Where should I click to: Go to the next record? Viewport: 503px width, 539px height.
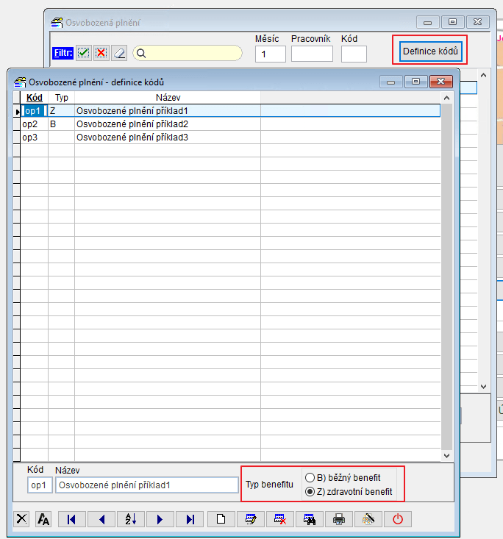tap(160, 518)
